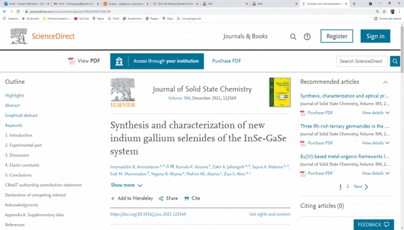
Task: Click the Cite quotation icon
Action: tap(187, 198)
